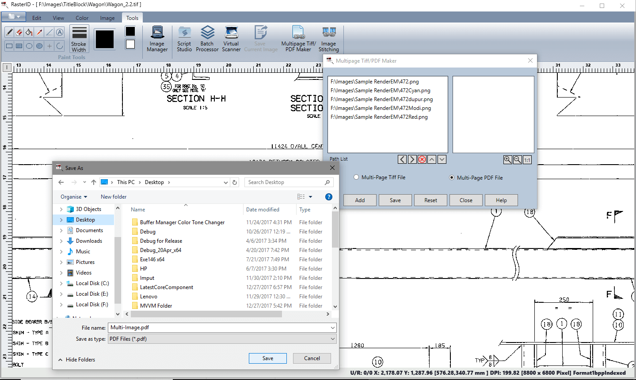The image size is (636, 380).
Task: Select Multi-Page PDF File option
Action: 452,178
